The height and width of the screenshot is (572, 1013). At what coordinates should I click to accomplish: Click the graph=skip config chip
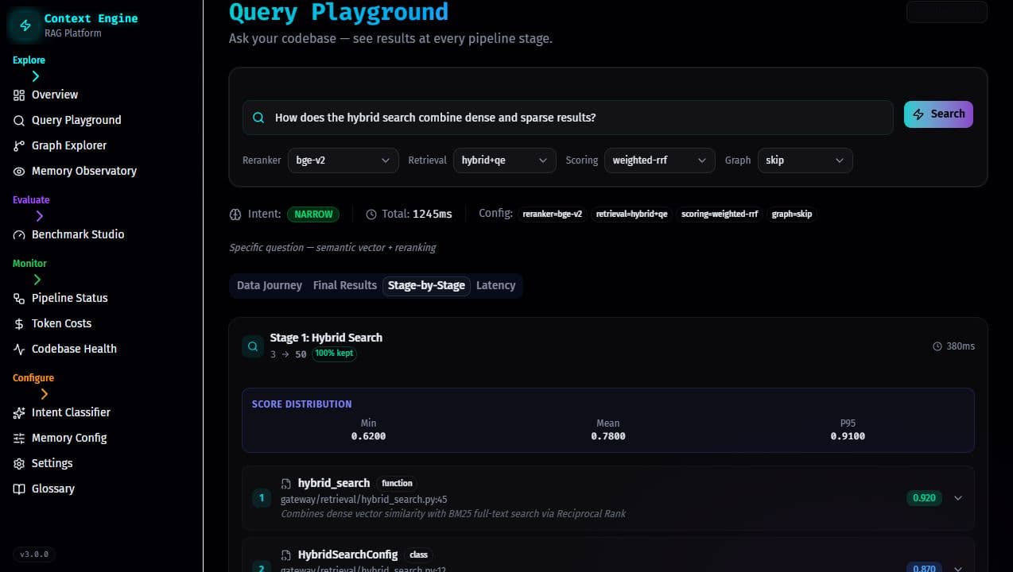click(x=792, y=214)
